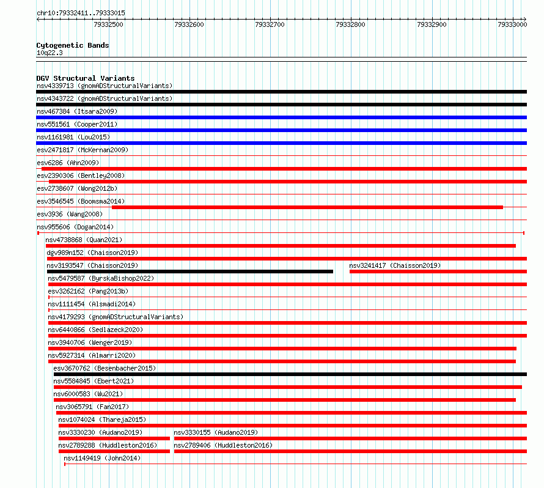Click the black bar under esv3670762 (Besenbacher2015)
544x488 pixels.
point(290,374)
